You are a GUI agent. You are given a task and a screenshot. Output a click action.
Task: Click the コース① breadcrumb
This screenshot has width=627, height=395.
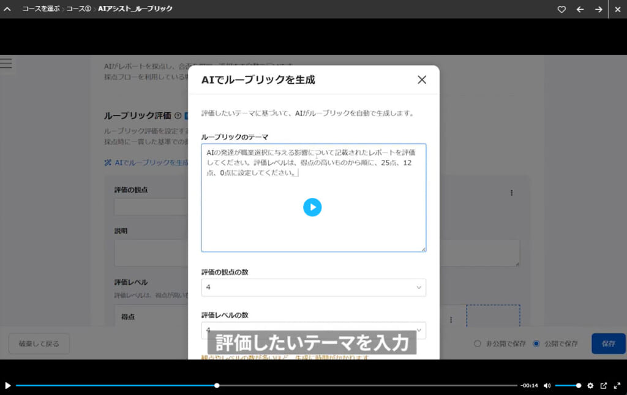pyautogui.click(x=80, y=9)
